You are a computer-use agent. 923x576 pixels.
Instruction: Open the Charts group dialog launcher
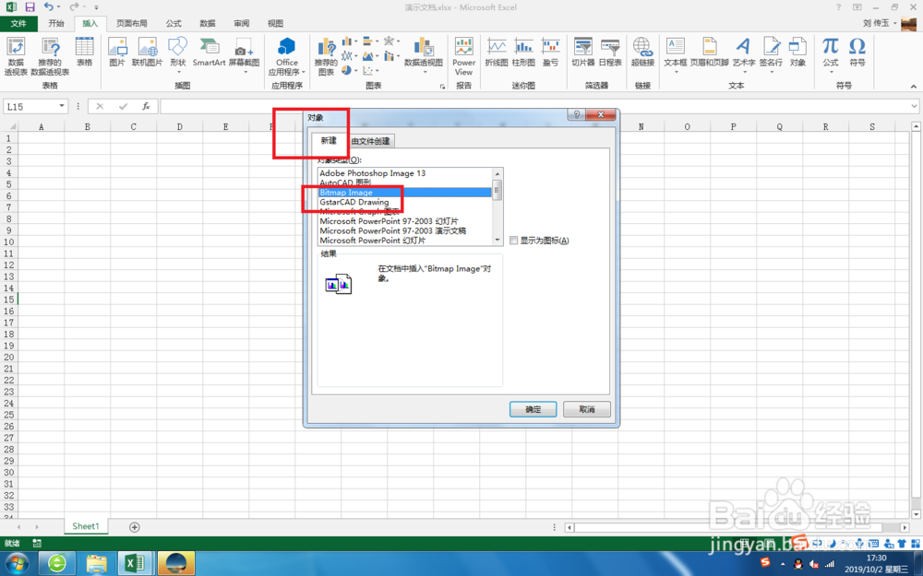point(443,87)
